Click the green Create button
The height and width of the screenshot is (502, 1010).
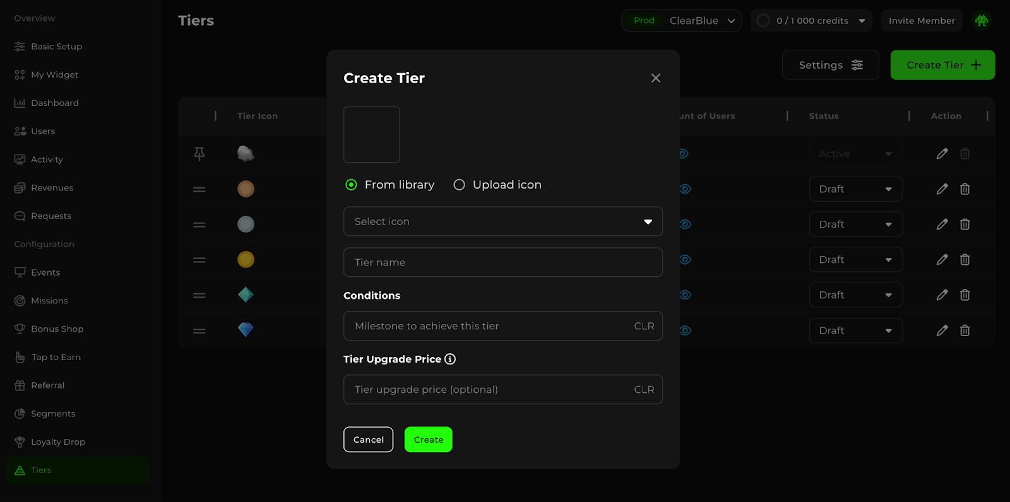(x=428, y=440)
